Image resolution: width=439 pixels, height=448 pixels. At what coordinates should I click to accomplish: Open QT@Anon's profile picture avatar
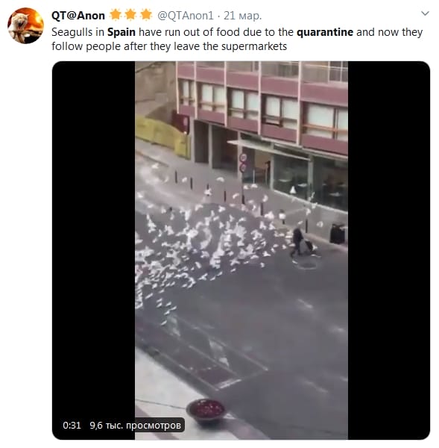coord(25,25)
